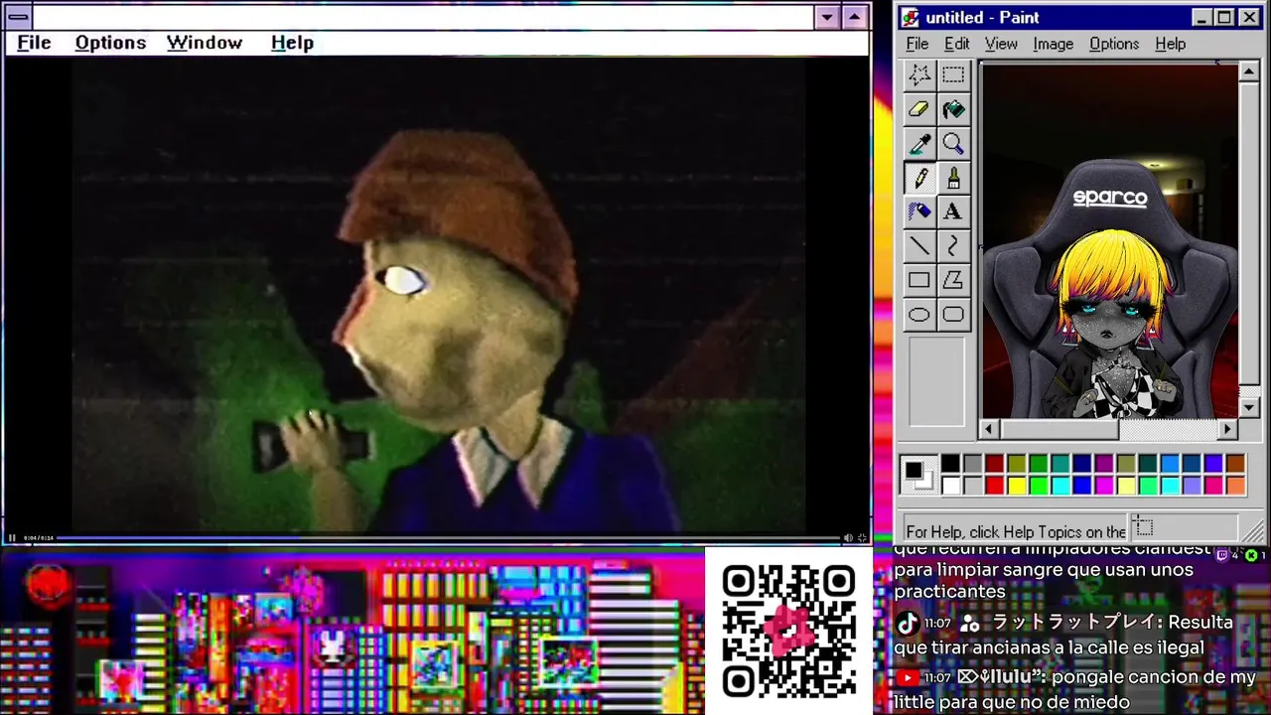Select the Rounded Rectangle tool
Screen dimensions: 1271x715
(953, 315)
